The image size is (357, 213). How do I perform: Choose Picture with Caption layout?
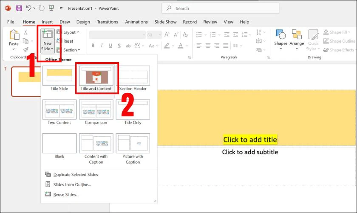pos(133,149)
